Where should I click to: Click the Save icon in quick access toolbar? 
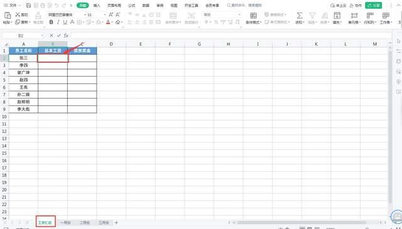29,6
